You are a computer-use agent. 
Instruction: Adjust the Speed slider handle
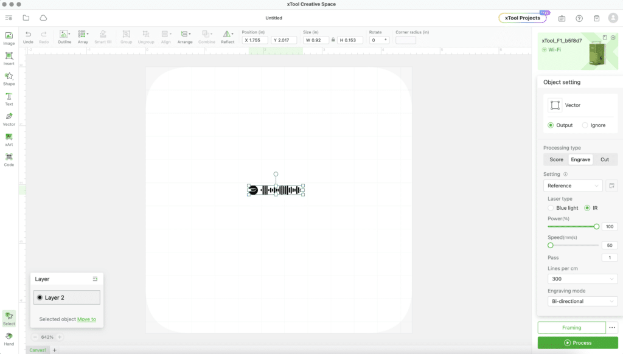550,245
